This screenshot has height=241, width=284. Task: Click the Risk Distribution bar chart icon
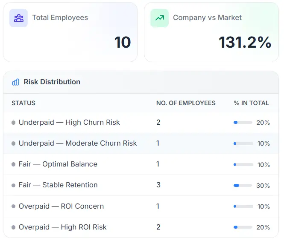(16, 82)
